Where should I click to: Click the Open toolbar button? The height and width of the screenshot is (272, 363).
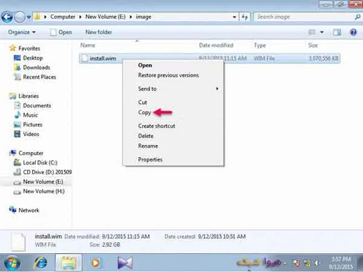61,32
